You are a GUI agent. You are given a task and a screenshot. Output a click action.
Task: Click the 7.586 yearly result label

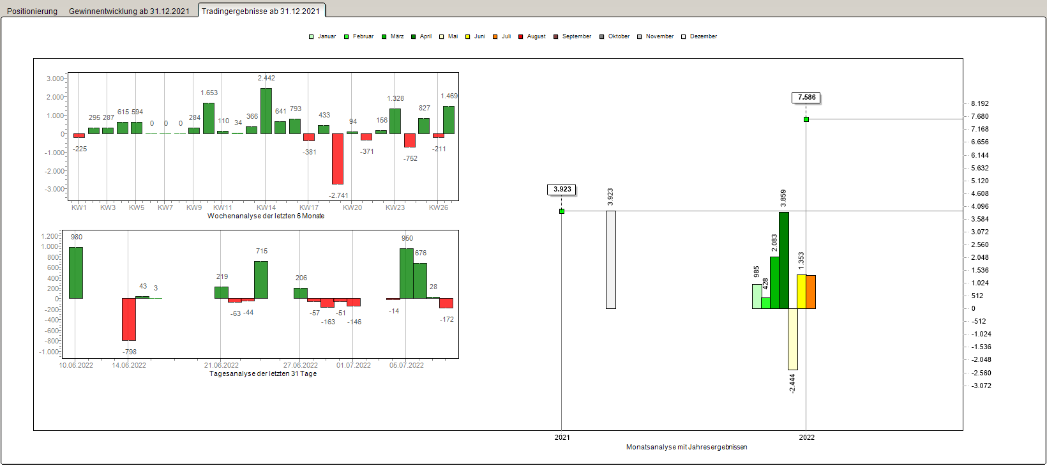tap(806, 98)
